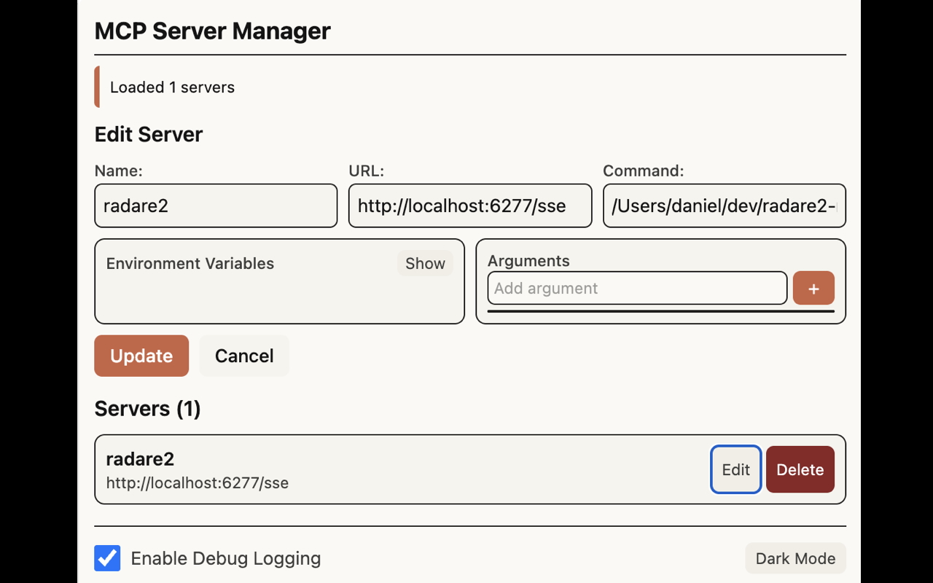
Task: Click the MCP Server Manager heading
Action: click(213, 31)
